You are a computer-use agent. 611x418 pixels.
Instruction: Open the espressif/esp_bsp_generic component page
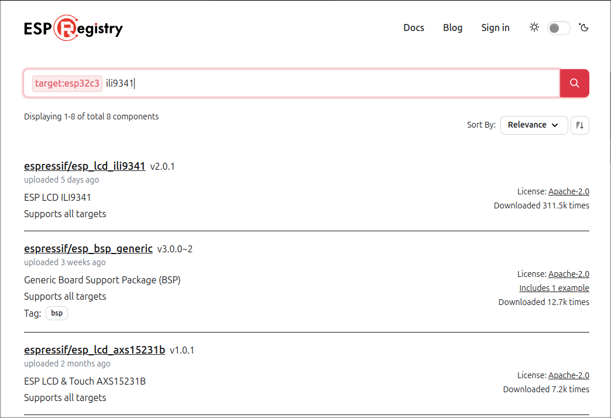(88, 248)
